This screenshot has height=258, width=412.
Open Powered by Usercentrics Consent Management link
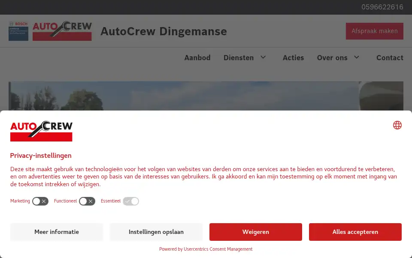[206, 249]
